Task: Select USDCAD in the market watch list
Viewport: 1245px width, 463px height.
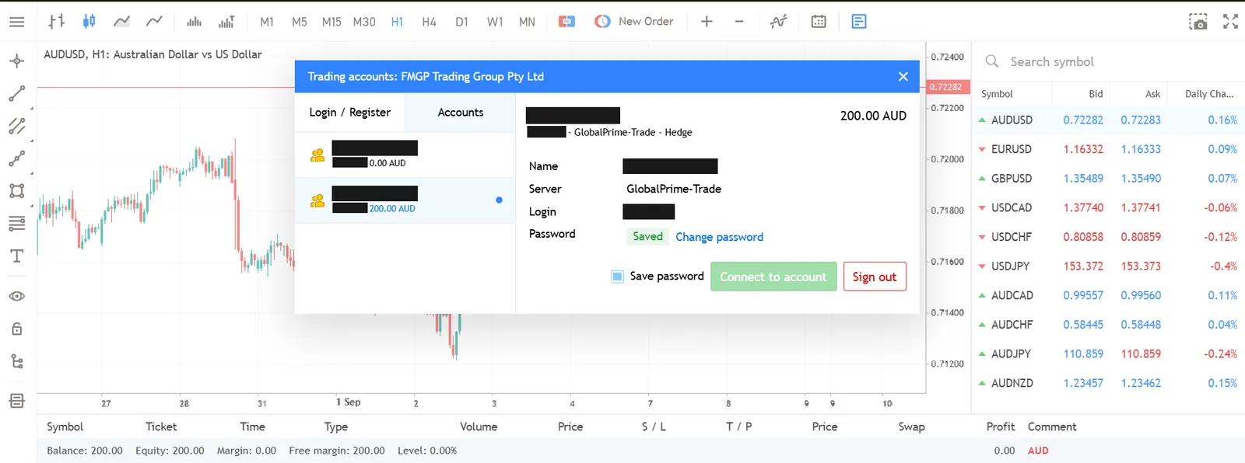Action: pos(1108,208)
